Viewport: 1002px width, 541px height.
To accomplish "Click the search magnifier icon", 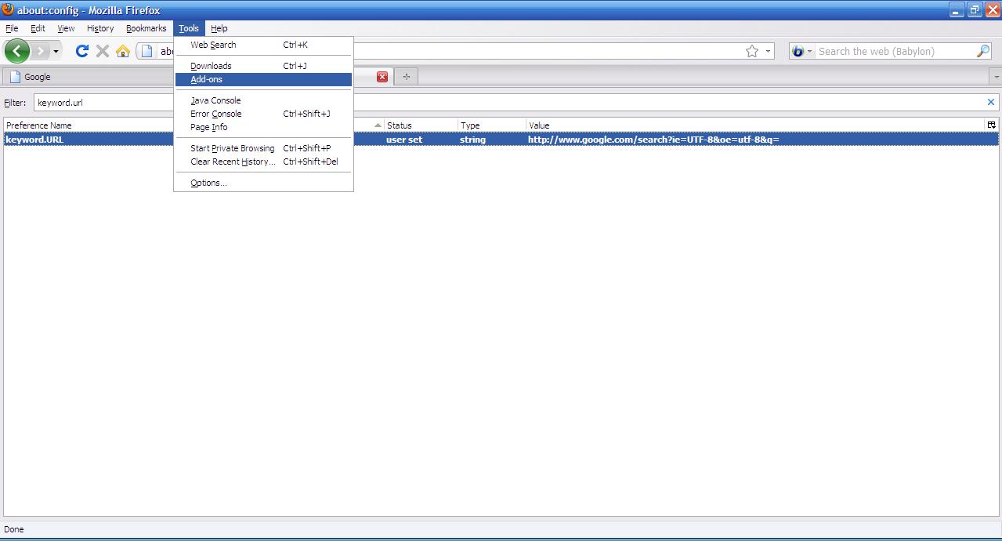I will tap(983, 51).
